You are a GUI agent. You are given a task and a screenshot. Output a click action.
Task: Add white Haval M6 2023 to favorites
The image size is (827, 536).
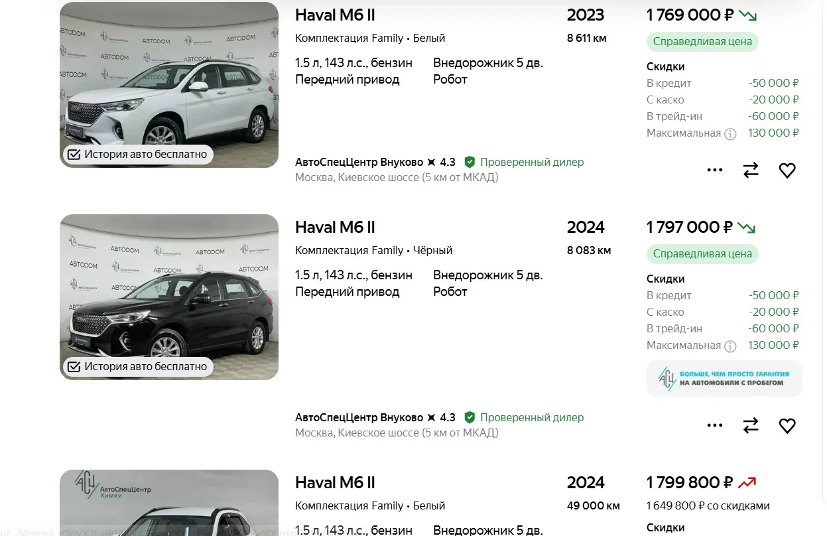tap(787, 170)
